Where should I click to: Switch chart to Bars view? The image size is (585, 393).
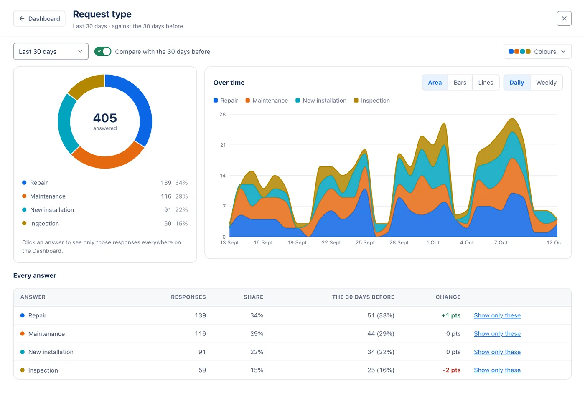[460, 83]
